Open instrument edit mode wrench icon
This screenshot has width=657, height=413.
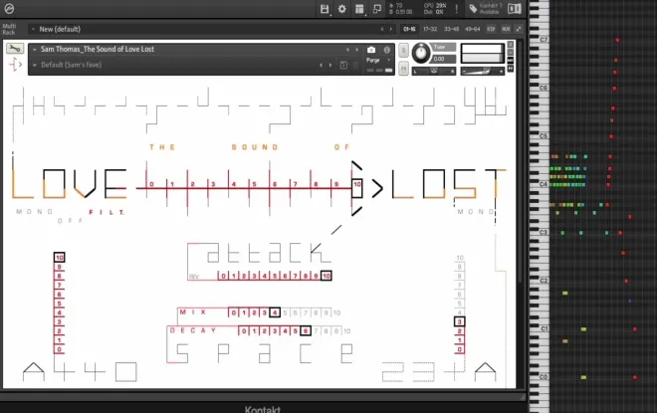tap(15, 49)
